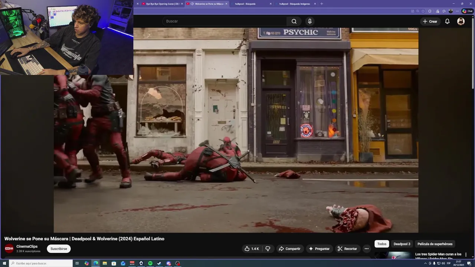Click the browser extension icon beside favorites

(430, 11)
